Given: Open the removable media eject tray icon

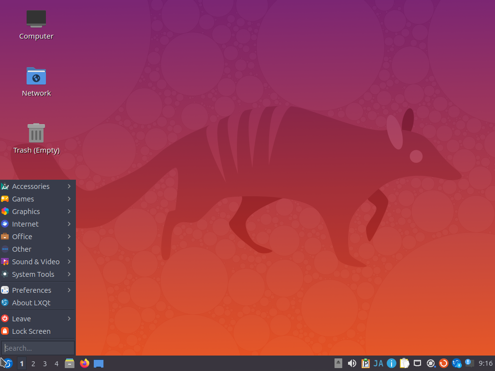Looking at the screenshot, I should (337, 363).
